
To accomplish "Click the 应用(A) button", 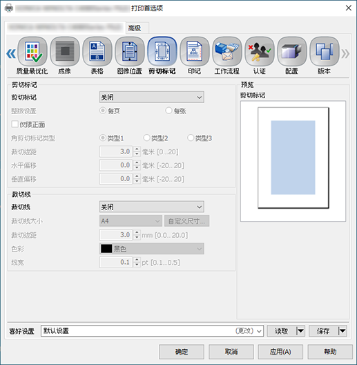I will pos(280,351).
